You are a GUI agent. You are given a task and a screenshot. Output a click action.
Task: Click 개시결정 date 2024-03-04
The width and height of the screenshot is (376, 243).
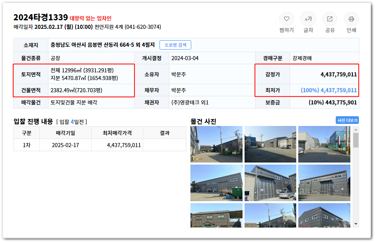[185, 58]
